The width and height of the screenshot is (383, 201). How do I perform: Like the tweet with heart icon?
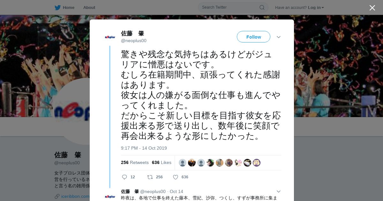click(x=175, y=177)
